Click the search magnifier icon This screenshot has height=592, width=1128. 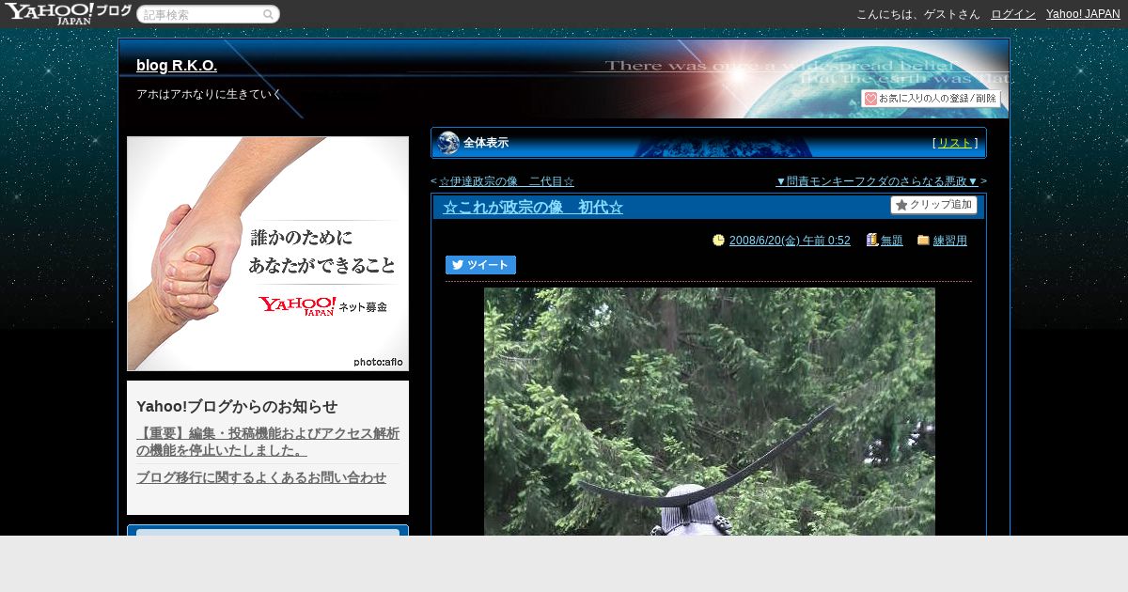click(268, 14)
